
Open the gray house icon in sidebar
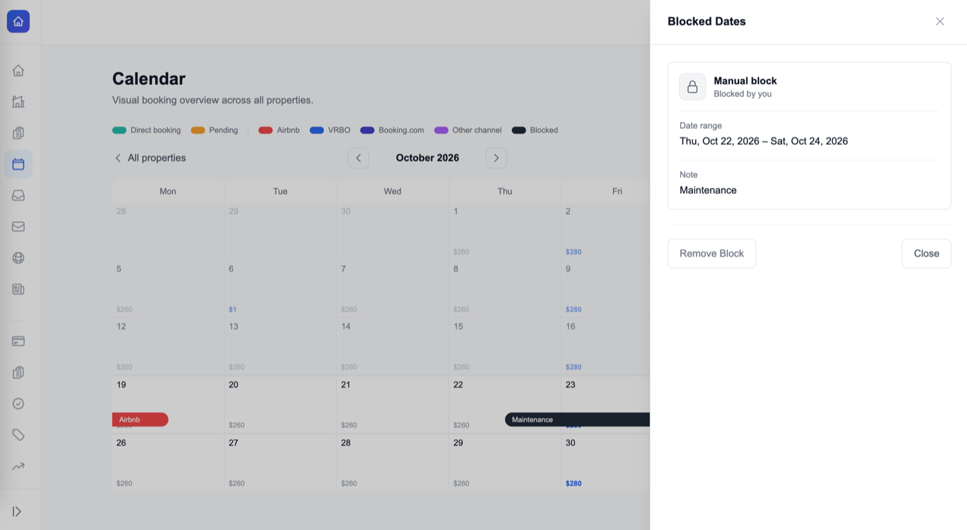click(x=18, y=70)
